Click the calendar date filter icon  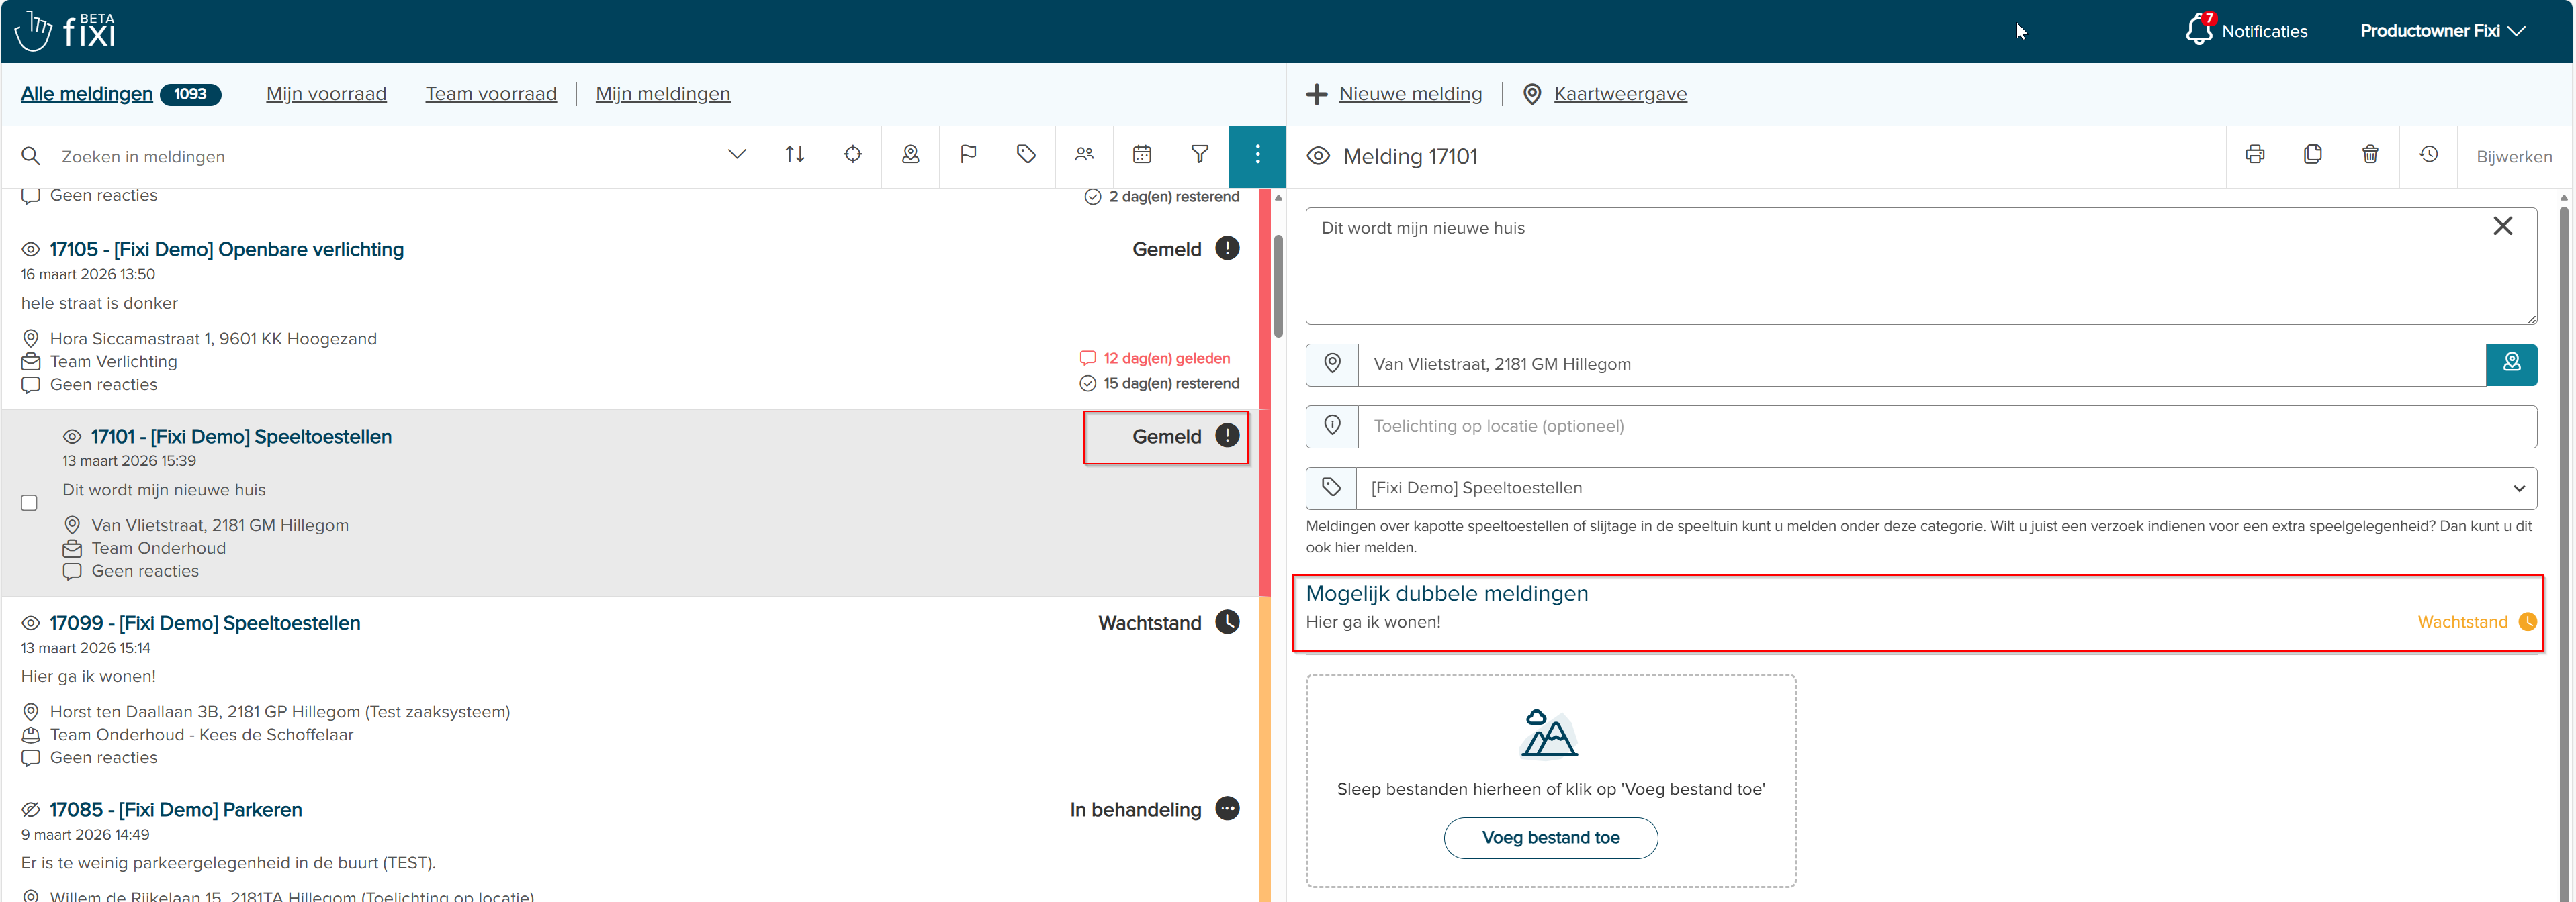(1142, 155)
